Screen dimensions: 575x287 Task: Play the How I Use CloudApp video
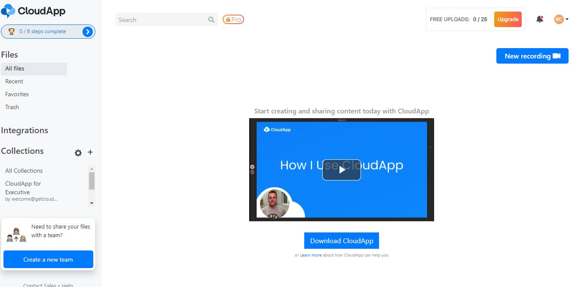point(342,170)
